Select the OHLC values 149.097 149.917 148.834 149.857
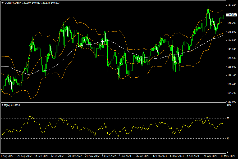This screenshot has width=238, height=159. coord(41,3)
